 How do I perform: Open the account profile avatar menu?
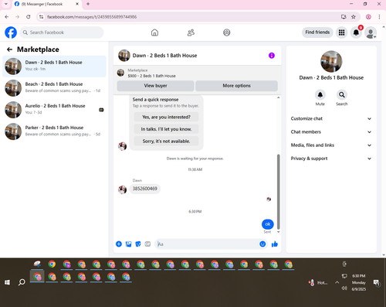(371, 32)
